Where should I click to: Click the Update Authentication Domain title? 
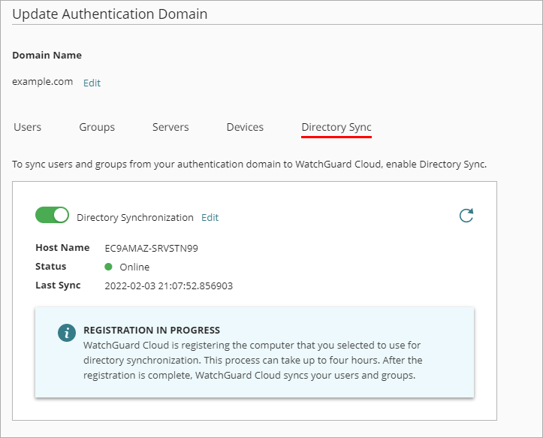[110, 14]
